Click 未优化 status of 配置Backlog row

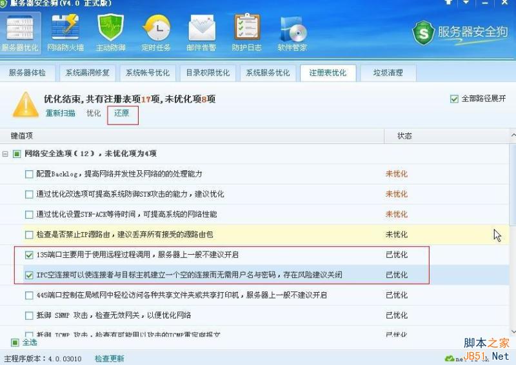(397, 173)
